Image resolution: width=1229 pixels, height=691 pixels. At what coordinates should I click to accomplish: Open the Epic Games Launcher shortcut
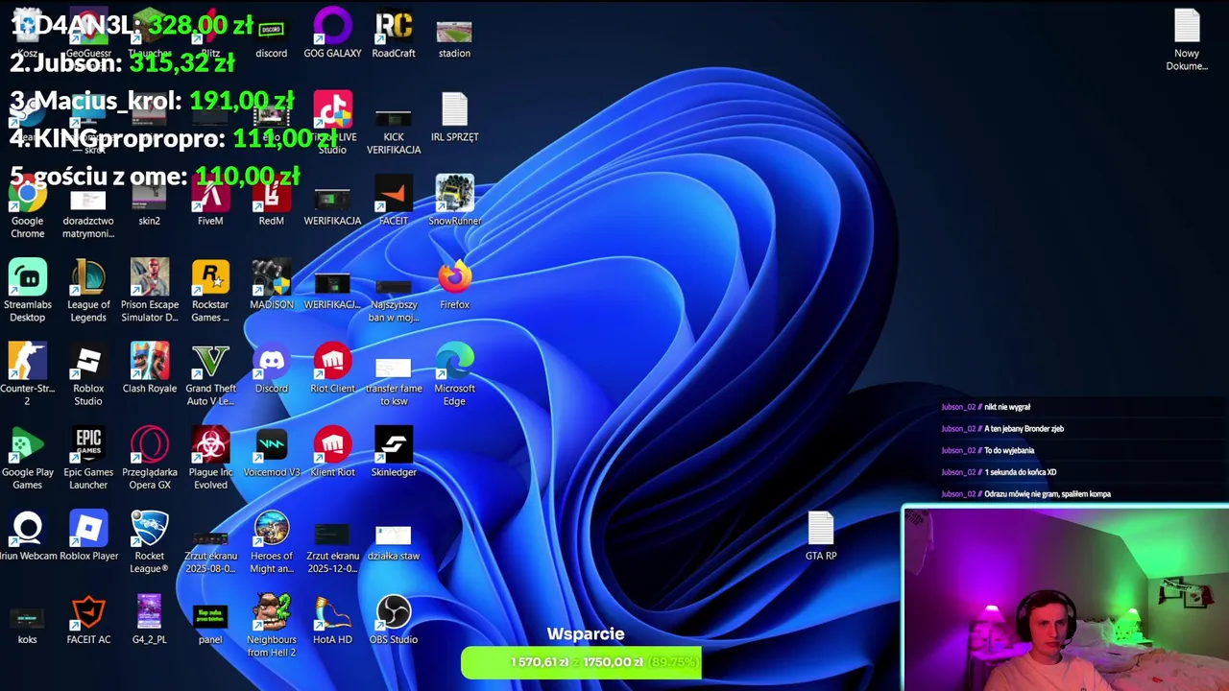88,458
